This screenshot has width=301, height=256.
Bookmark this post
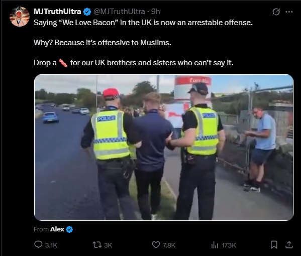tap(274, 244)
